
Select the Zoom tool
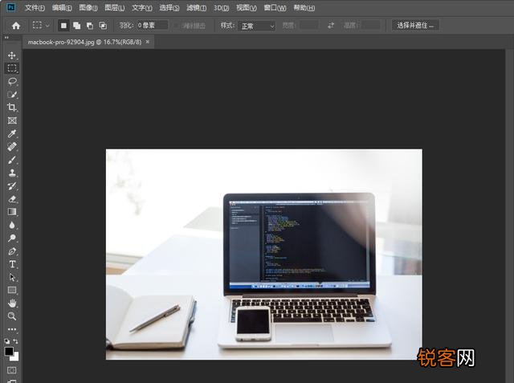click(x=12, y=316)
